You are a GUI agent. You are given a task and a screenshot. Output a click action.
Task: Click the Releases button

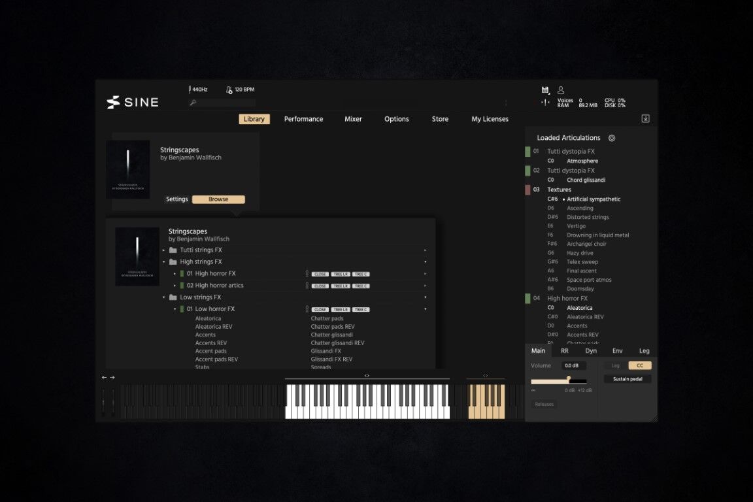(x=544, y=405)
